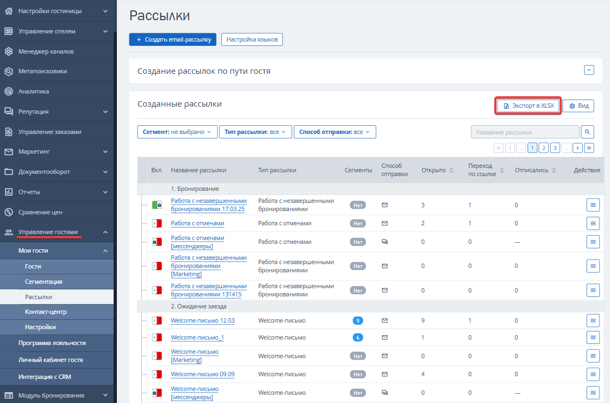
Task: Open the Сегмент filter dropdown
Action: pyautogui.click(x=177, y=132)
